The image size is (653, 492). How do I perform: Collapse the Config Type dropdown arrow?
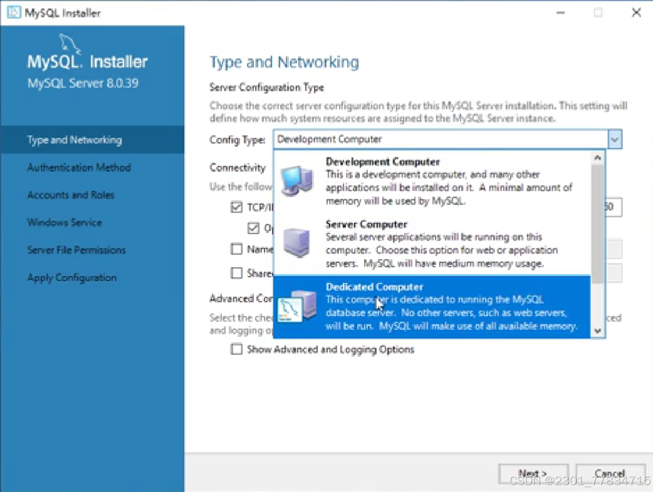615,140
